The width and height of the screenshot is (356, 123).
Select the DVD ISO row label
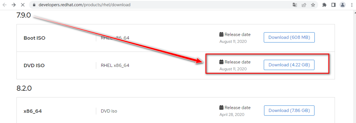click(34, 66)
